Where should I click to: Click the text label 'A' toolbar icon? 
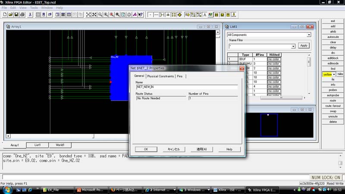point(204,15)
